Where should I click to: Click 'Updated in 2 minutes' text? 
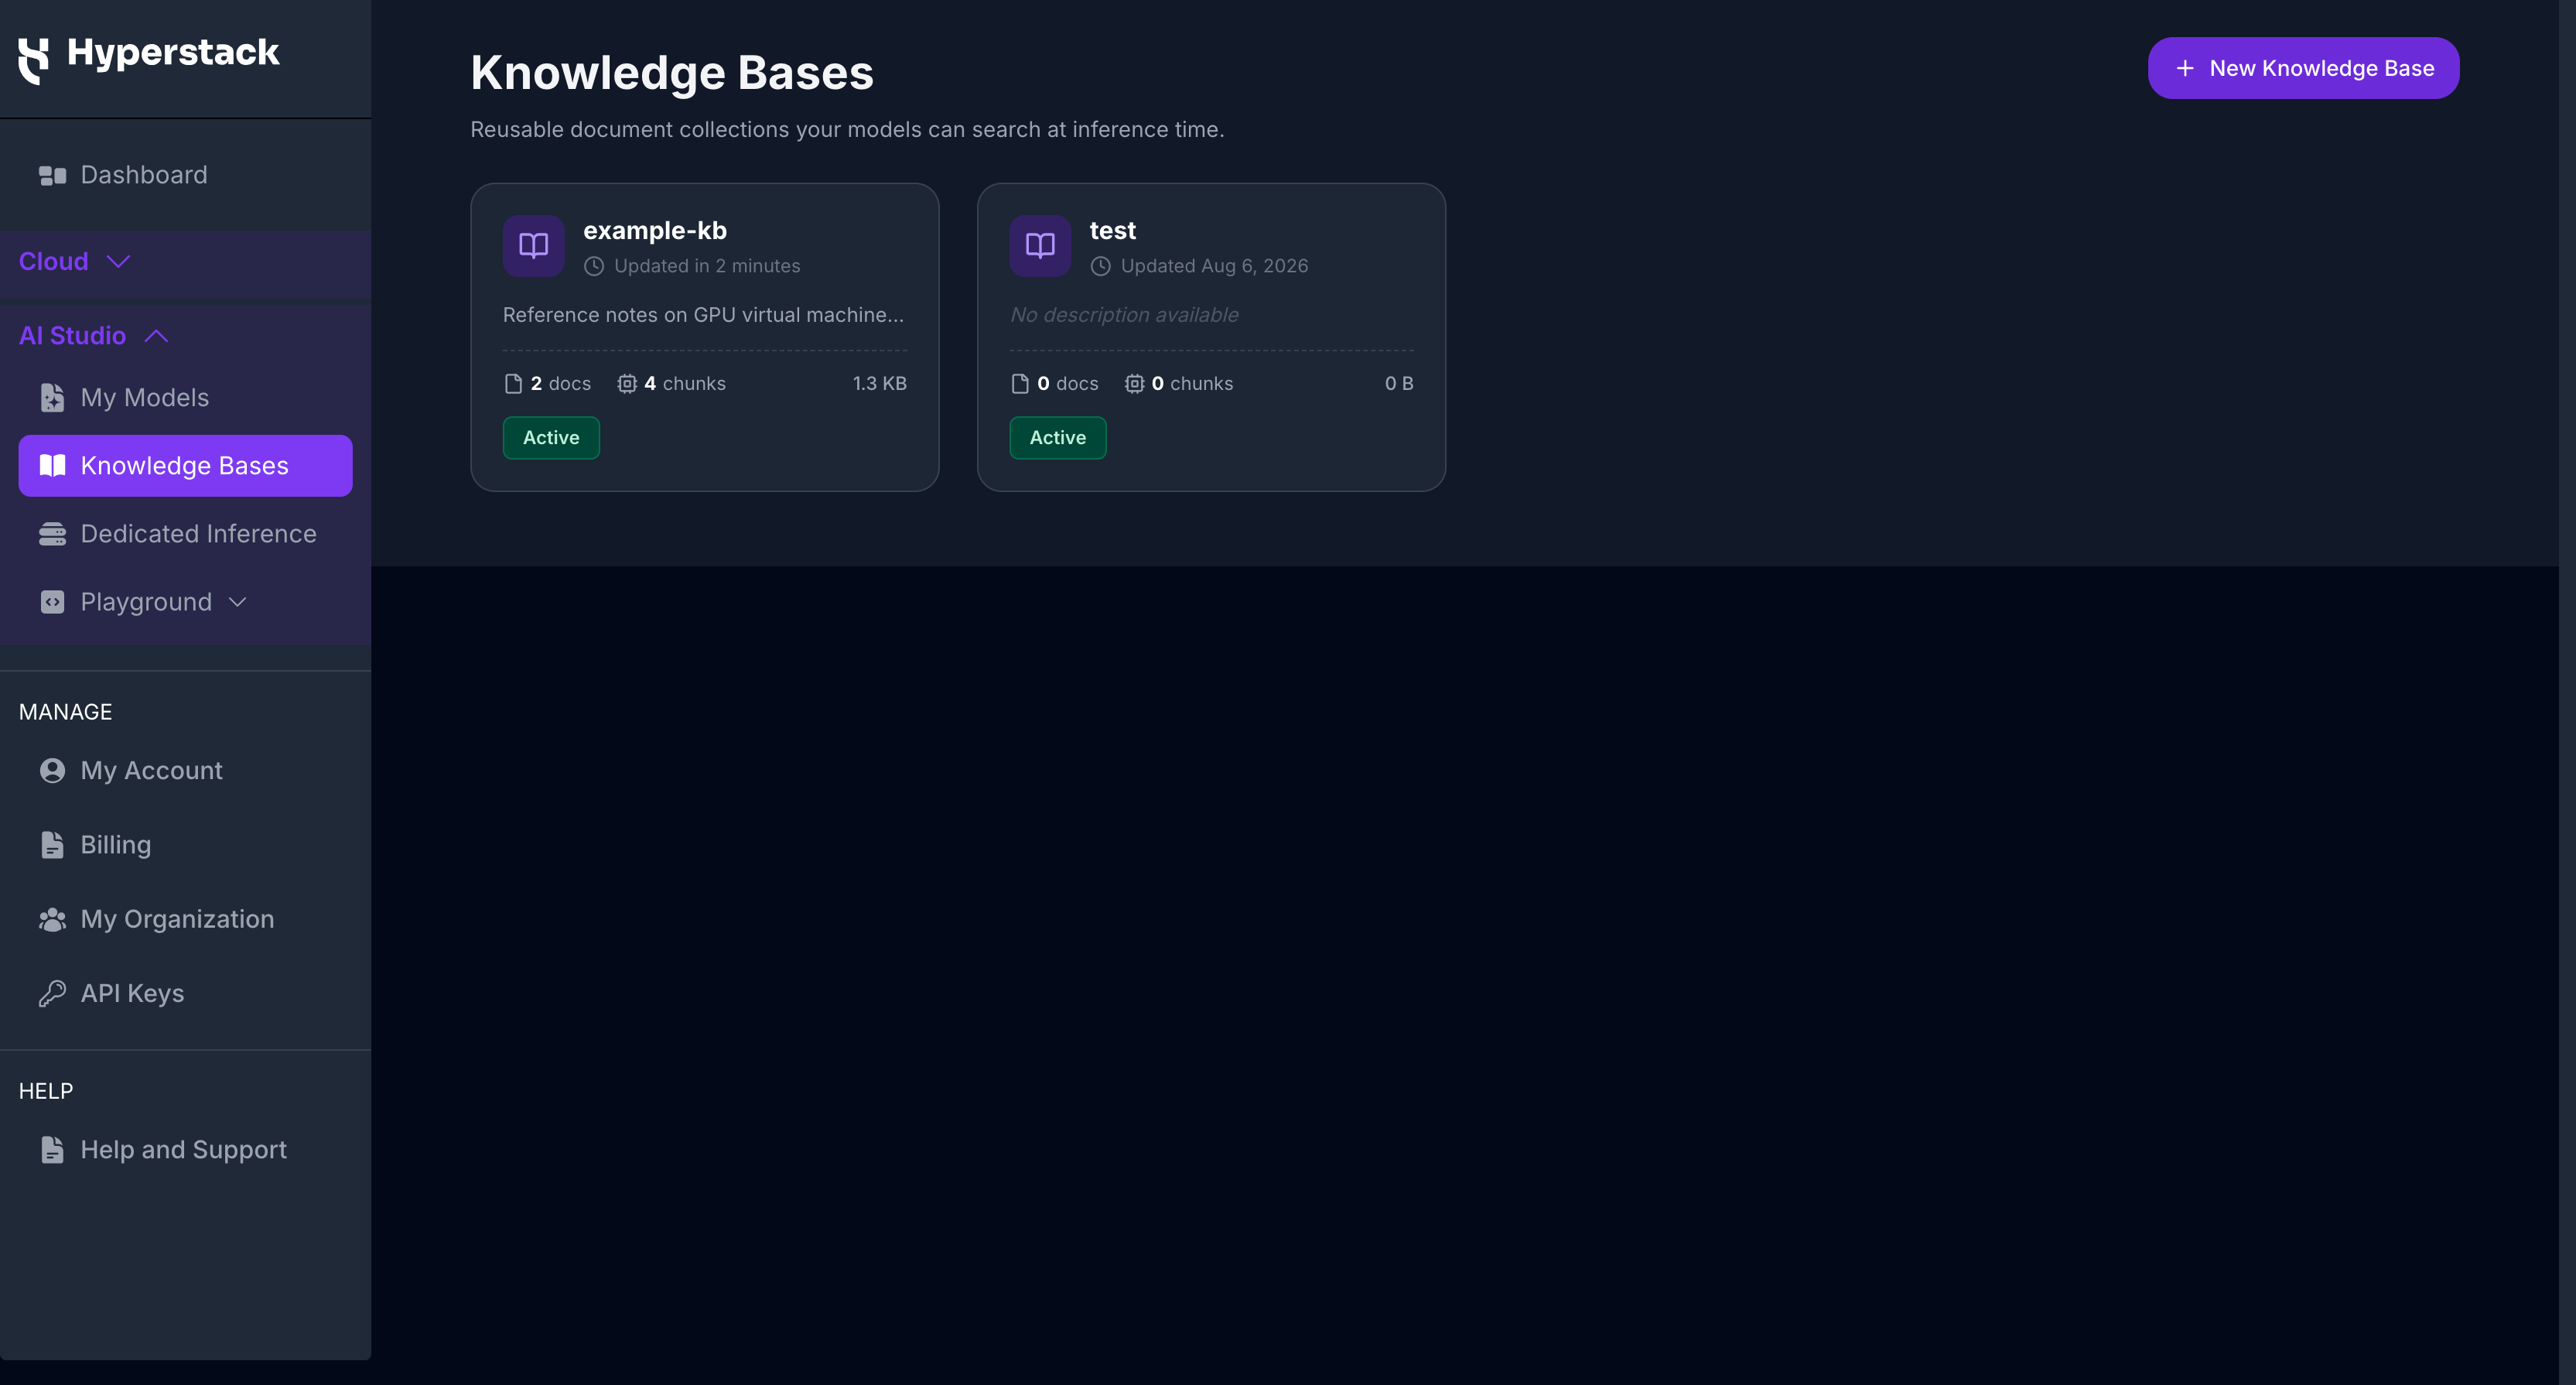click(707, 266)
